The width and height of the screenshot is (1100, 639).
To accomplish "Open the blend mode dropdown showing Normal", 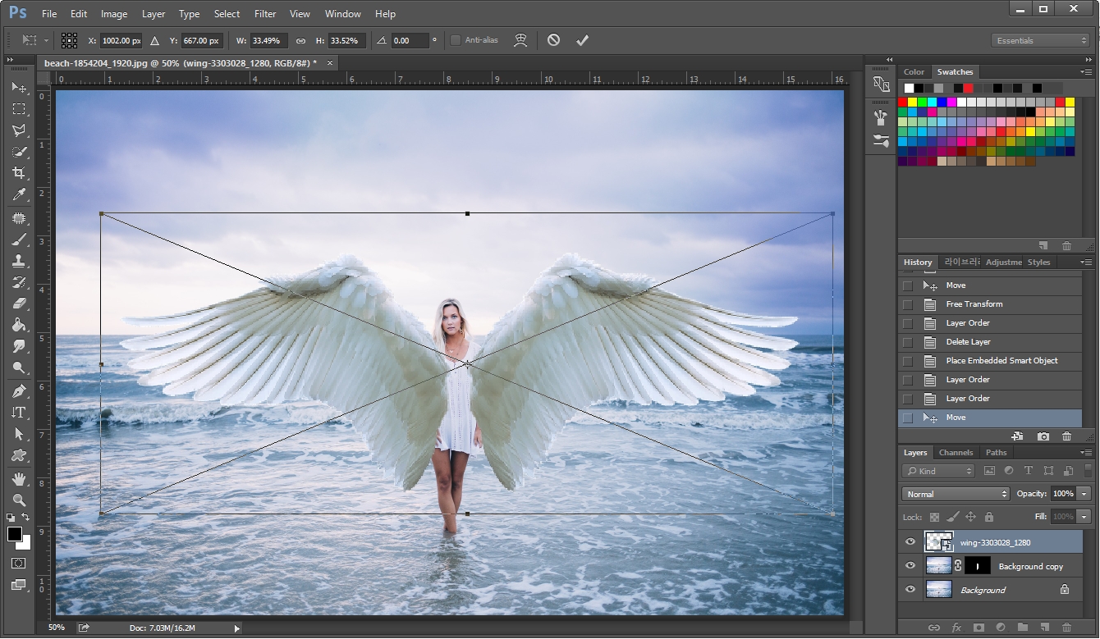I will pyautogui.click(x=956, y=493).
